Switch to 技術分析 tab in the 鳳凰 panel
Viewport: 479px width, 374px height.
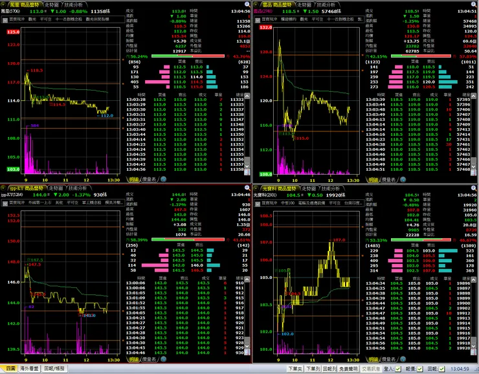pyautogui.click(x=73, y=5)
